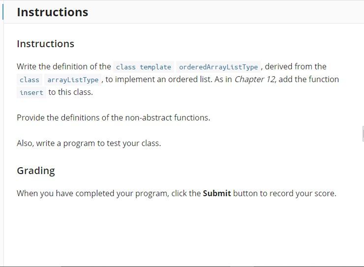Click the orderedArrayListType code snippet
The height and width of the screenshot is (267, 364).
click(218, 67)
